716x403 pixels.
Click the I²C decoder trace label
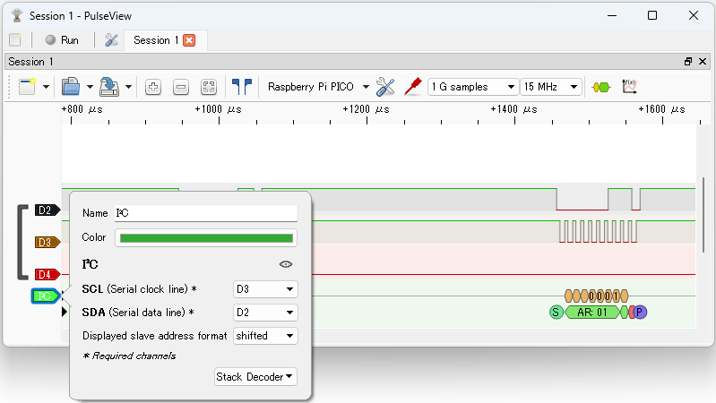[x=45, y=296]
